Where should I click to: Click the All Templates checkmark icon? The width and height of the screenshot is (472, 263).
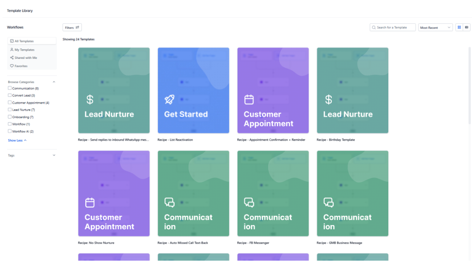[x=12, y=41]
